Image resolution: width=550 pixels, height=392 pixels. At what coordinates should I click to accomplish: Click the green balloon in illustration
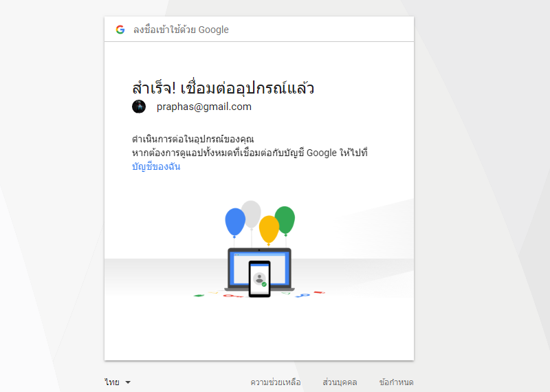[285, 220]
